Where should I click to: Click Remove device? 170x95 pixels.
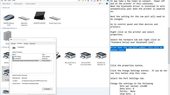(x=31, y=4)
